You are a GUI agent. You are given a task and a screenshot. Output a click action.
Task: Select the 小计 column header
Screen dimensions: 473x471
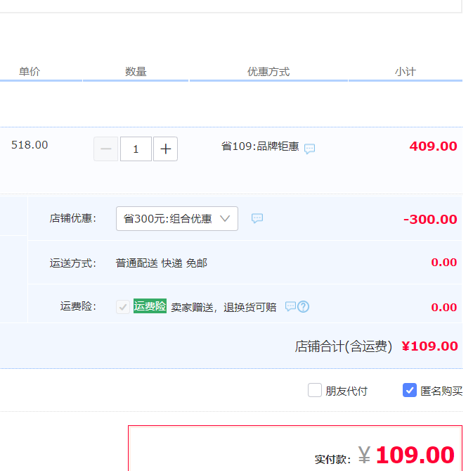click(405, 72)
